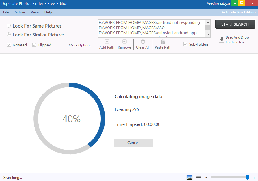Click the 'Searching...' status bar text
Image resolution: width=258 pixels, height=181 pixels.
[13, 178]
